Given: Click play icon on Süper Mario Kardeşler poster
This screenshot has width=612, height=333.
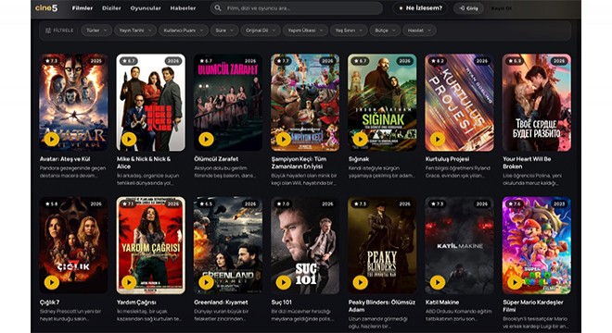Looking at the screenshot, I should [515, 282].
